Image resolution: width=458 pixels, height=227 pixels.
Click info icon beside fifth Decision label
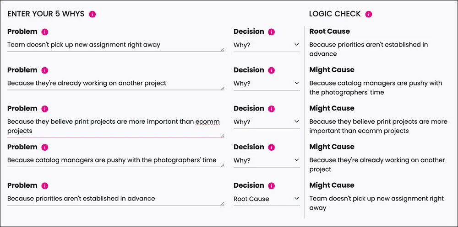[272, 186]
